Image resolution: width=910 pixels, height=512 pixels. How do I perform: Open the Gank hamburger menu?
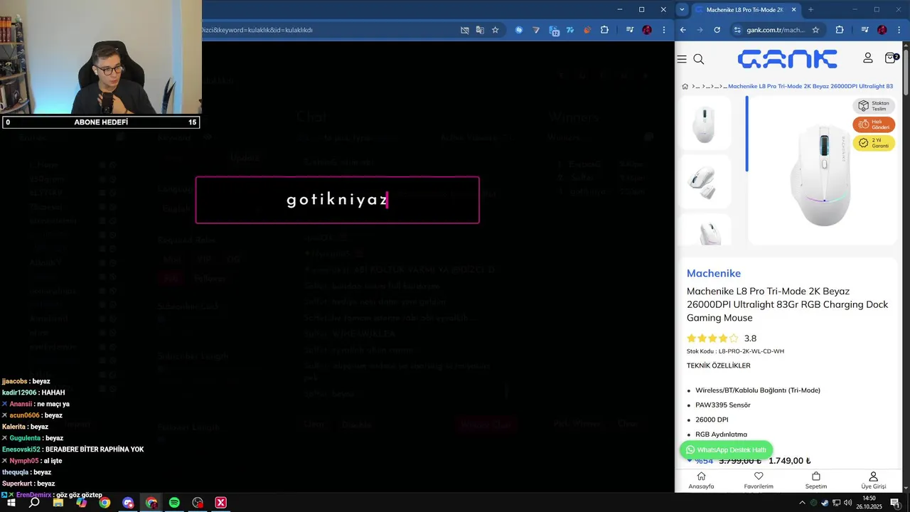pyautogui.click(x=682, y=59)
